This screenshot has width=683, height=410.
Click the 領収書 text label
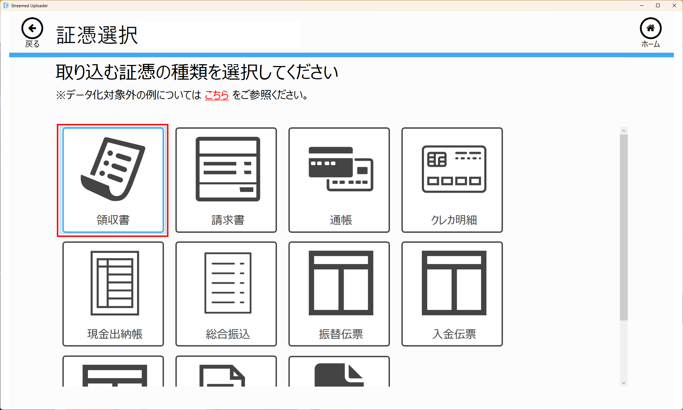click(113, 220)
